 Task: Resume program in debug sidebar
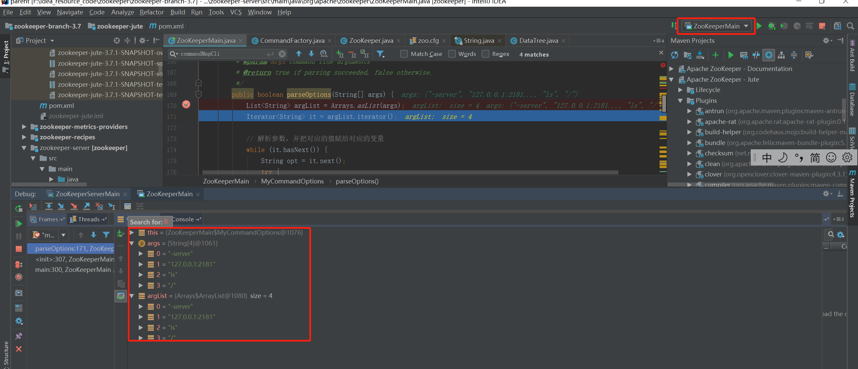[19, 223]
